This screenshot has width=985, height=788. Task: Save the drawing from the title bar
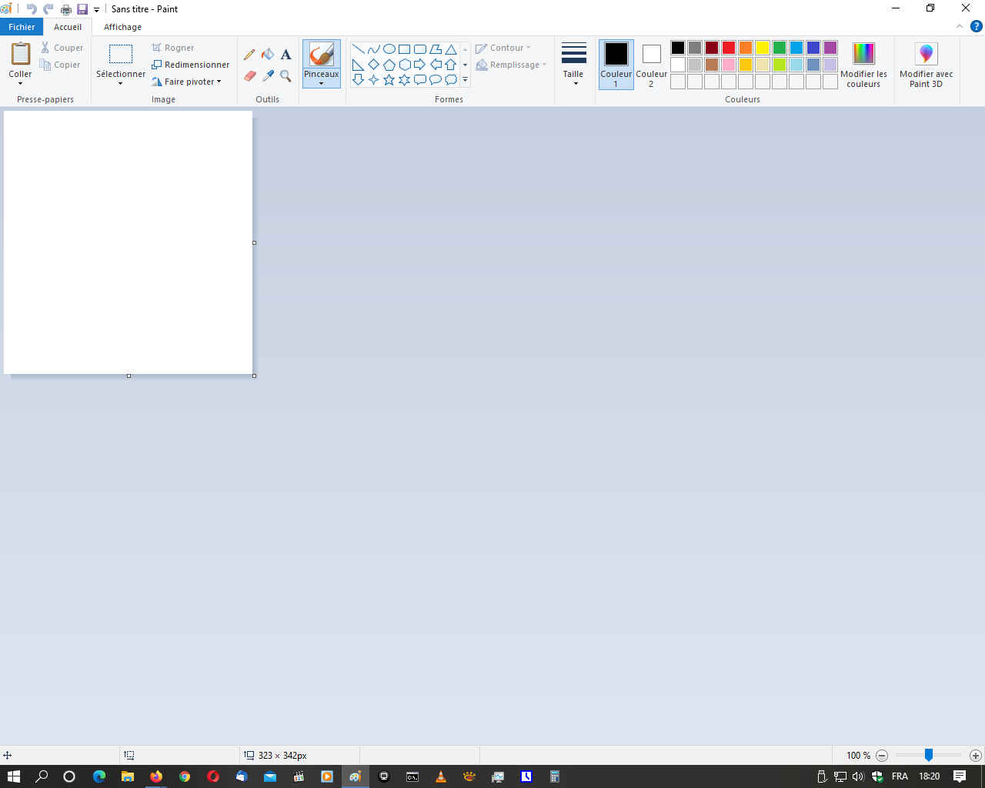[x=82, y=9]
